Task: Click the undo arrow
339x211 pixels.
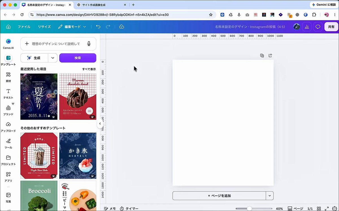Action: coord(98,27)
